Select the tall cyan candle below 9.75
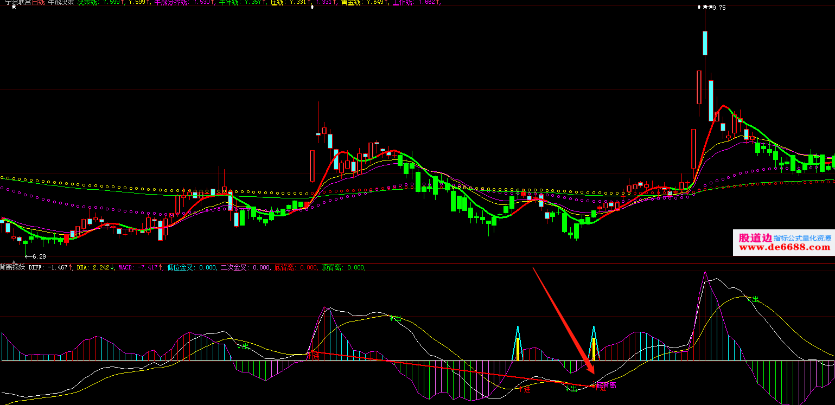Screen dimensions: 835x405 pyautogui.click(x=705, y=43)
